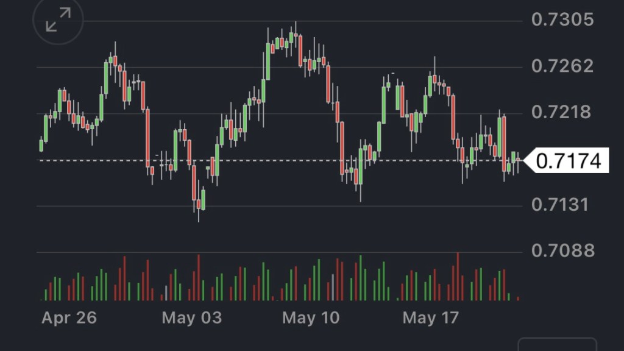
Task: Select the 0.7305 price axis label
Action: 562,19
